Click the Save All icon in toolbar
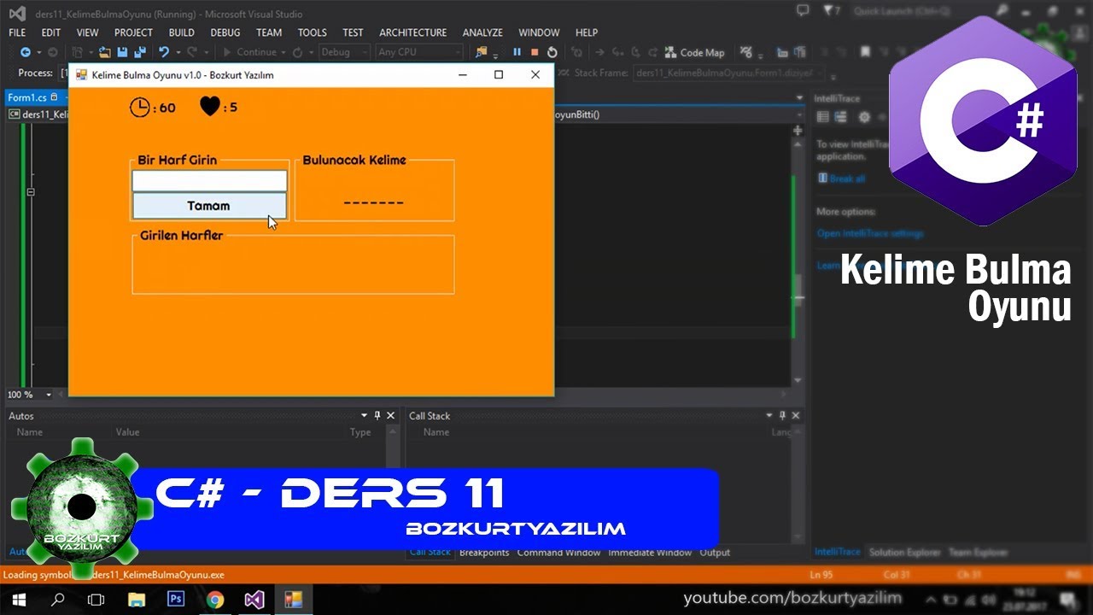The image size is (1093, 615). (140, 52)
